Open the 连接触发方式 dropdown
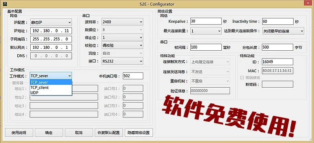This screenshot has width=314, height=143. pyautogui.click(x=210, y=62)
